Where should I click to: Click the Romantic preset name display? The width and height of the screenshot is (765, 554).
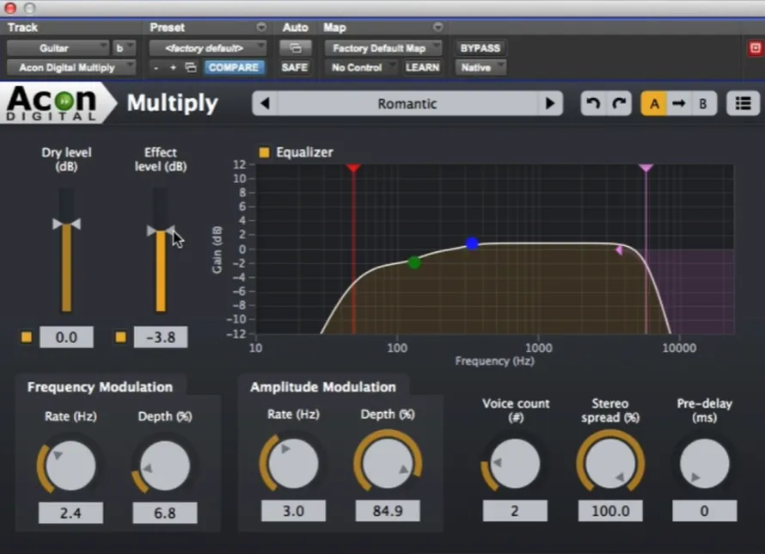pos(407,103)
